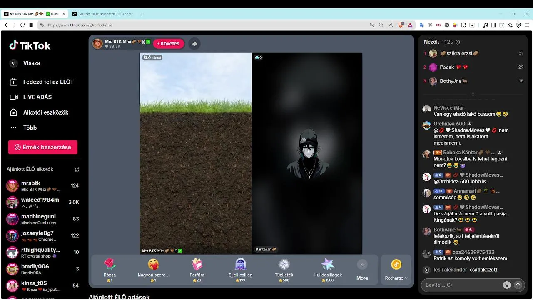Select top viewer szikra erzsi
The image size is (533, 300).
pyautogui.click(x=473, y=53)
